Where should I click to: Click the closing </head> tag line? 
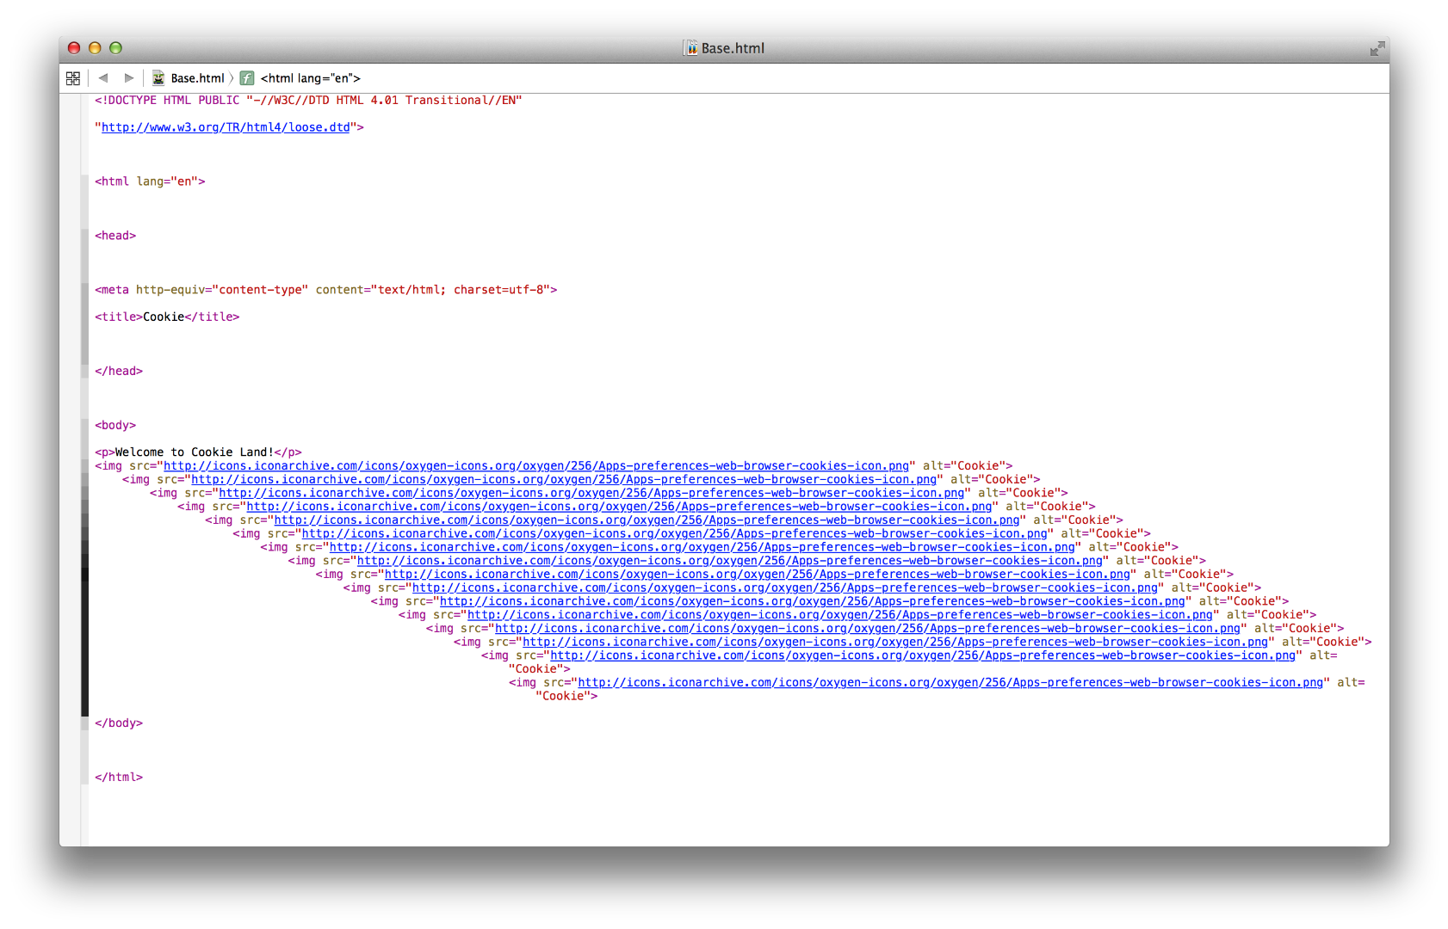pos(119,372)
